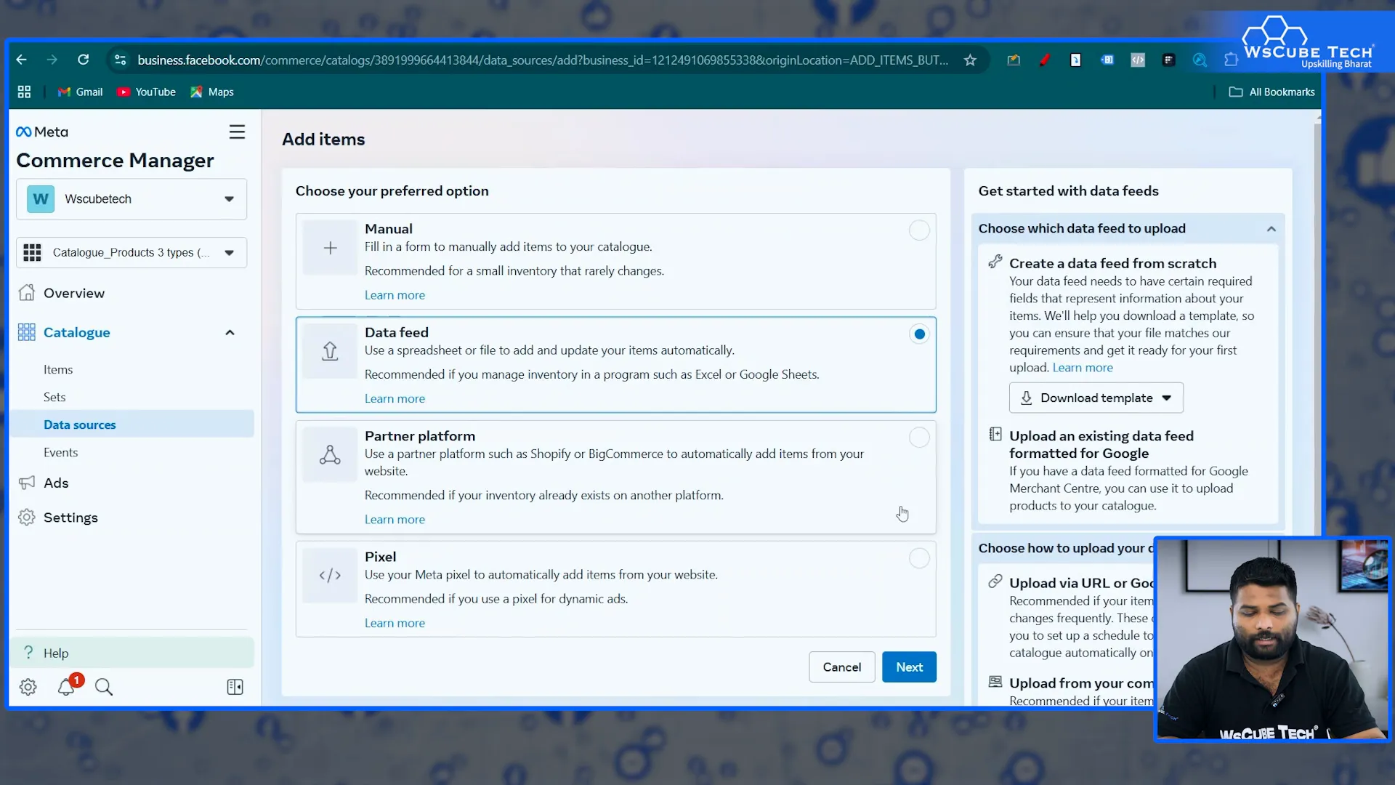
Task: Go to Overview in sidebar
Action: 74,293
